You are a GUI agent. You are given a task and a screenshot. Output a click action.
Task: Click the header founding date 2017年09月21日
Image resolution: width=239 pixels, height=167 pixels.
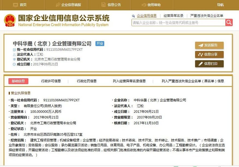click(45, 64)
